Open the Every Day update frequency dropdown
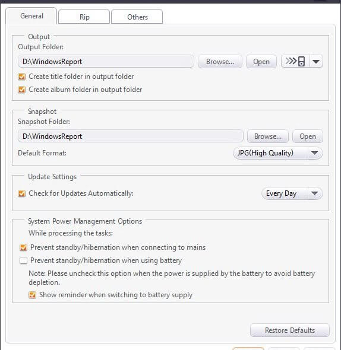 tap(292, 193)
